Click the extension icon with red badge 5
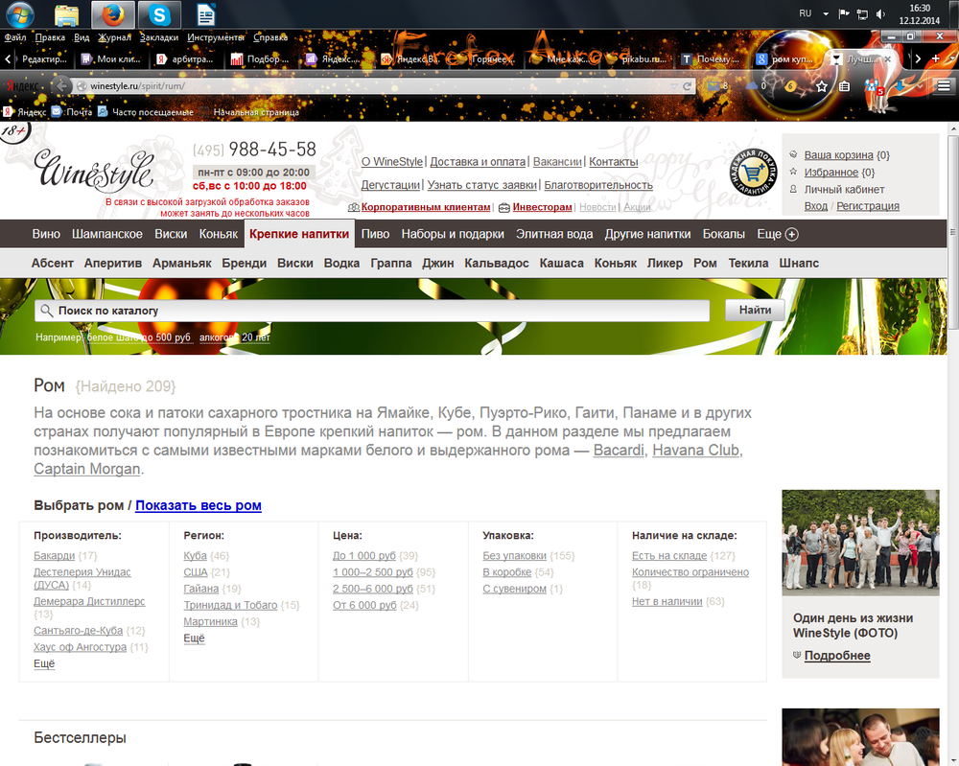959x766 pixels. (x=874, y=86)
